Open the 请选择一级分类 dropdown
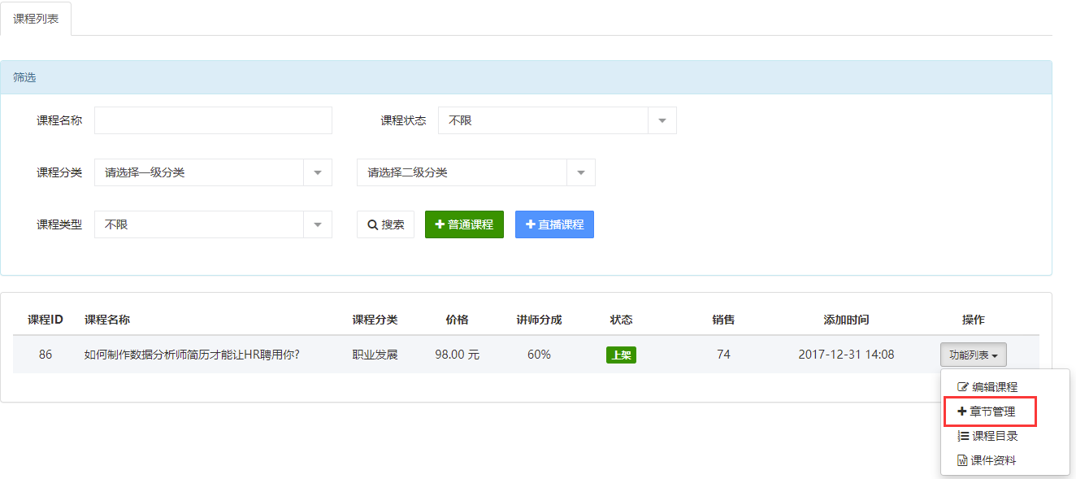This screenshot has width=1076, height=479. coord(213,172)
